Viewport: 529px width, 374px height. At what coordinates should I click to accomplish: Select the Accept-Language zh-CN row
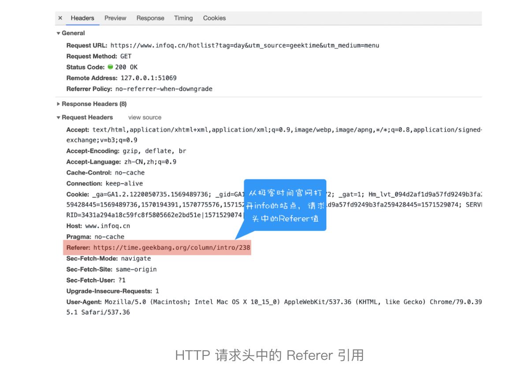click(121, 162)
